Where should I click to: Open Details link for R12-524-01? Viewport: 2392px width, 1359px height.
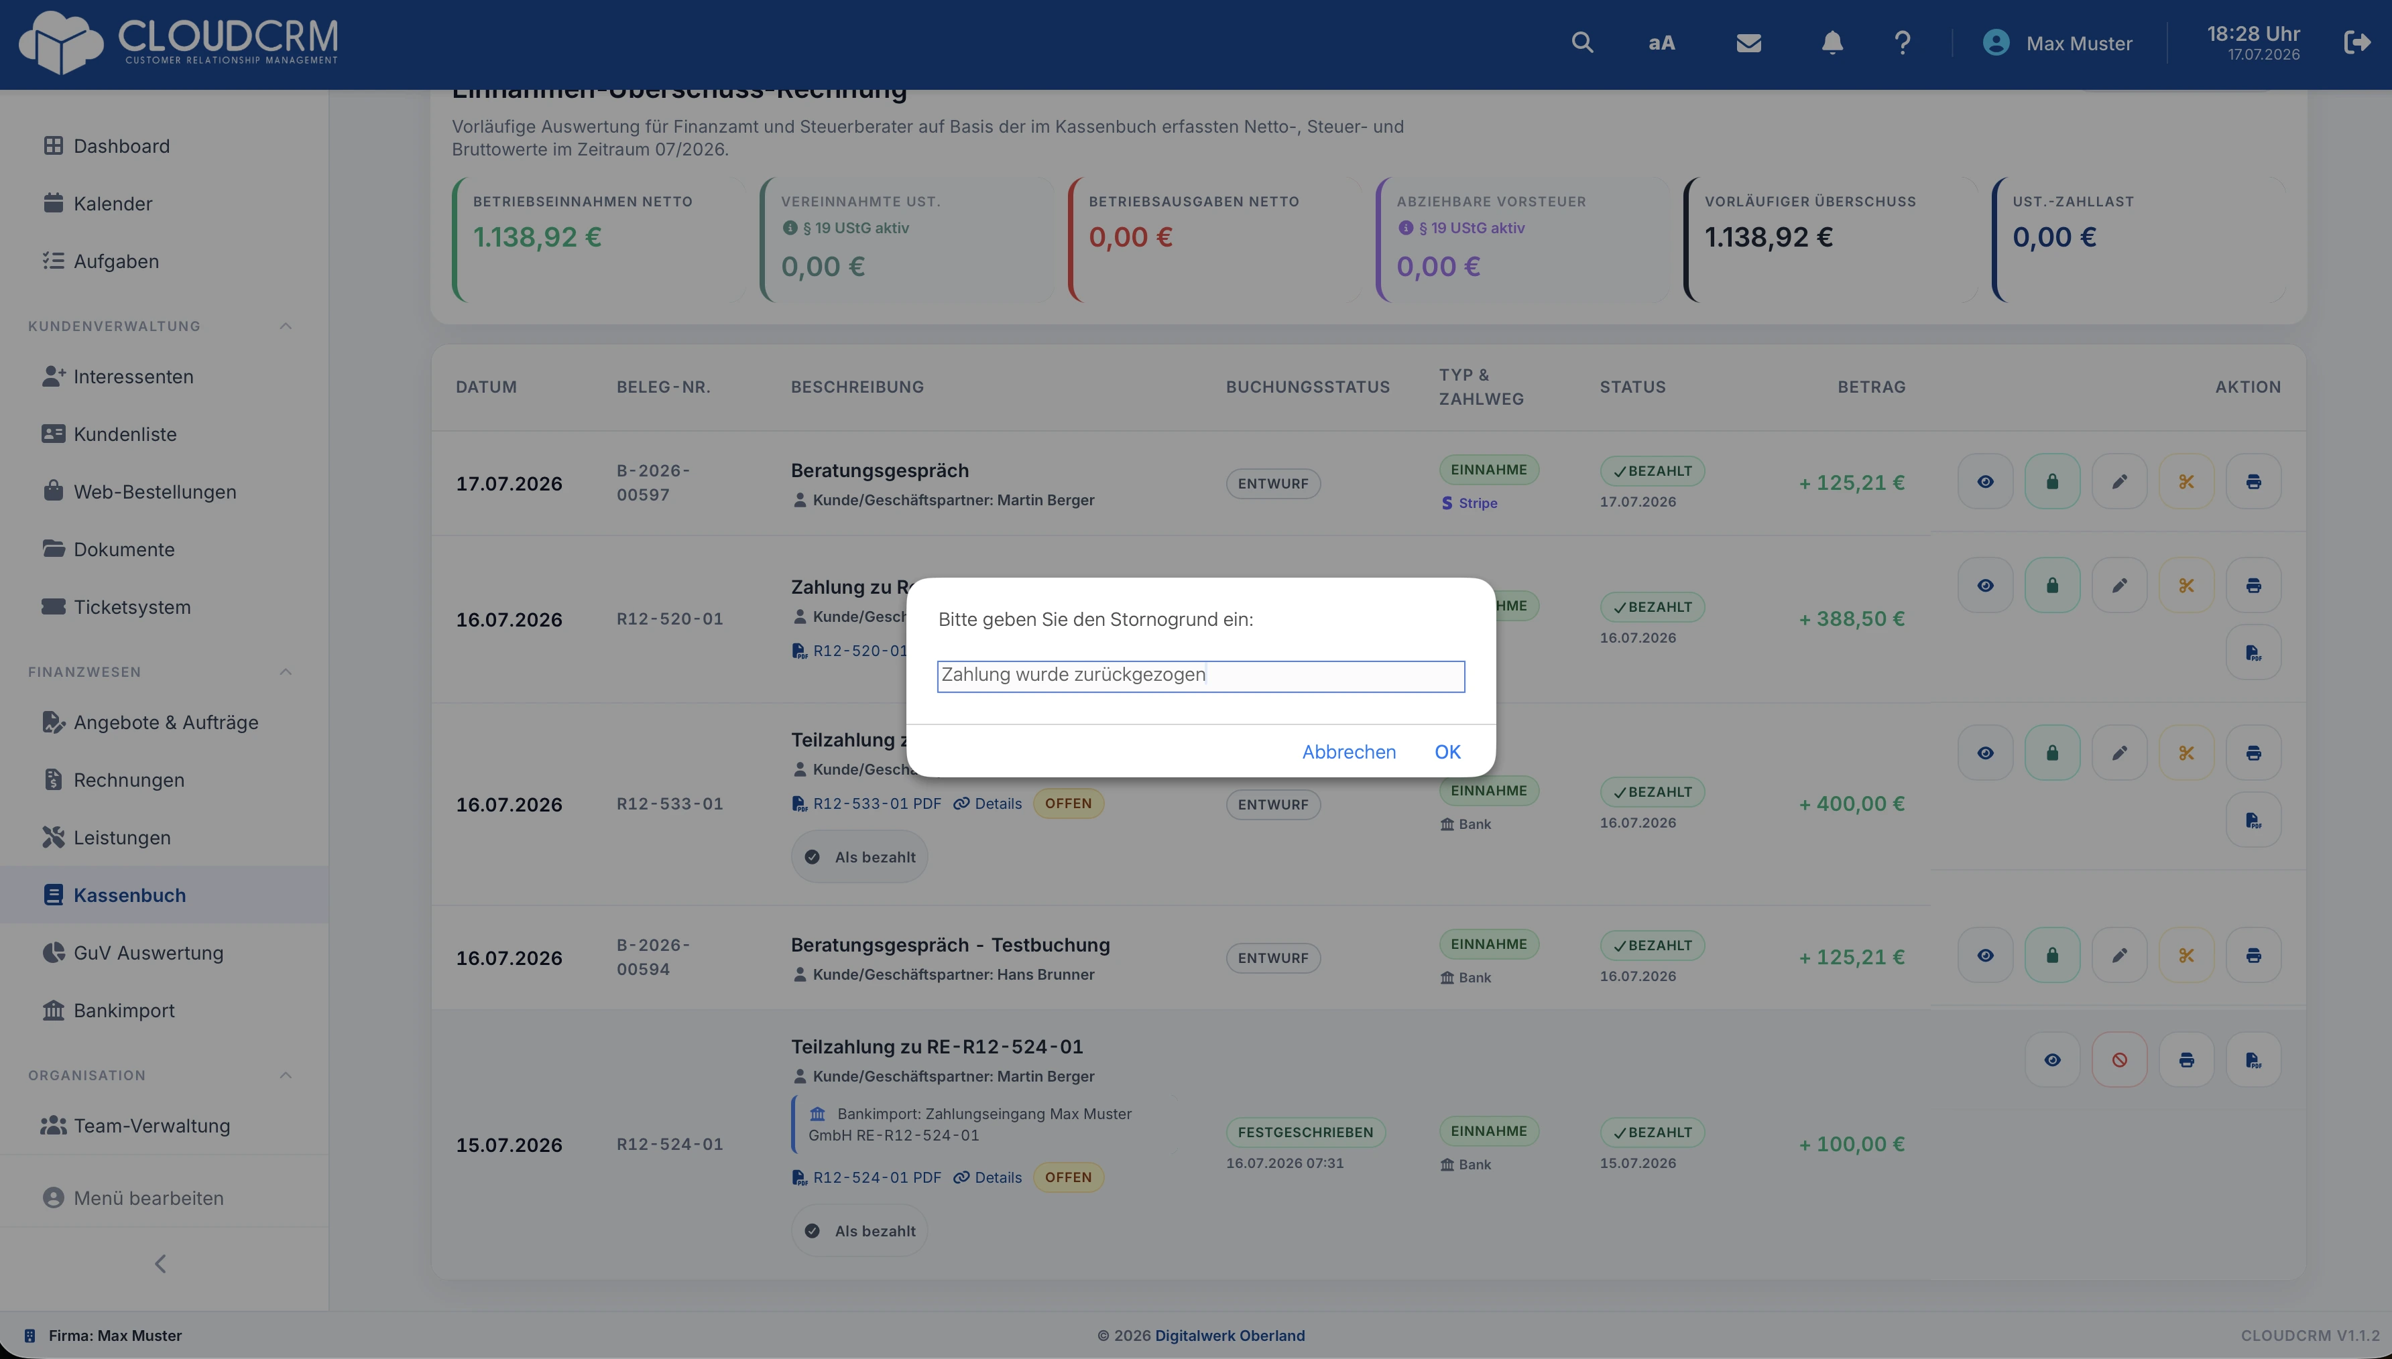click(988, 1178)
